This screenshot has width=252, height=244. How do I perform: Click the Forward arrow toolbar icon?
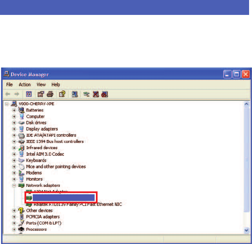pos(17,94)
